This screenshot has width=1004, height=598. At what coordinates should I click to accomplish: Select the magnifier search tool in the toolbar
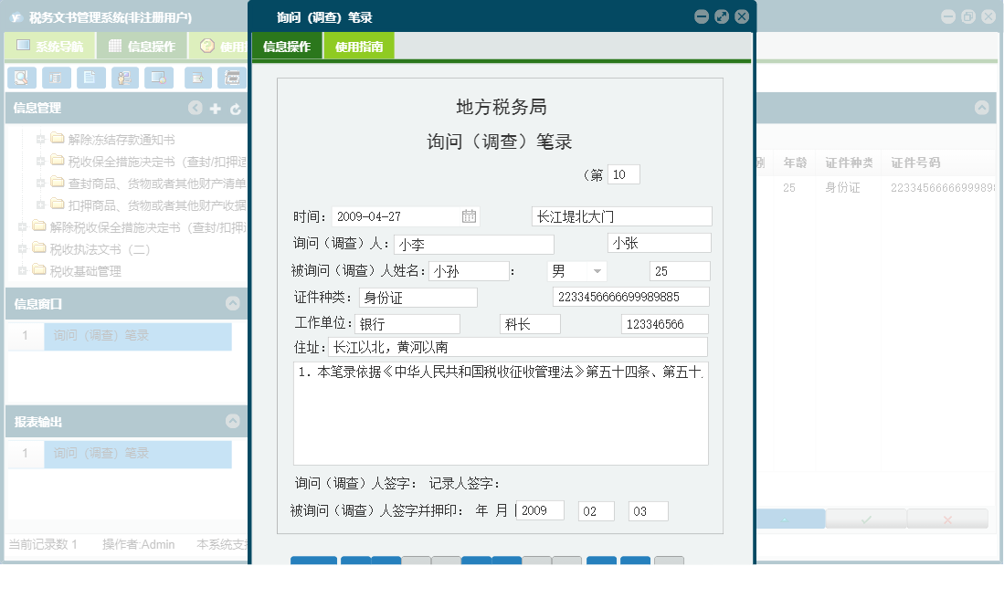pyautogui.click(x=21, y=78)
